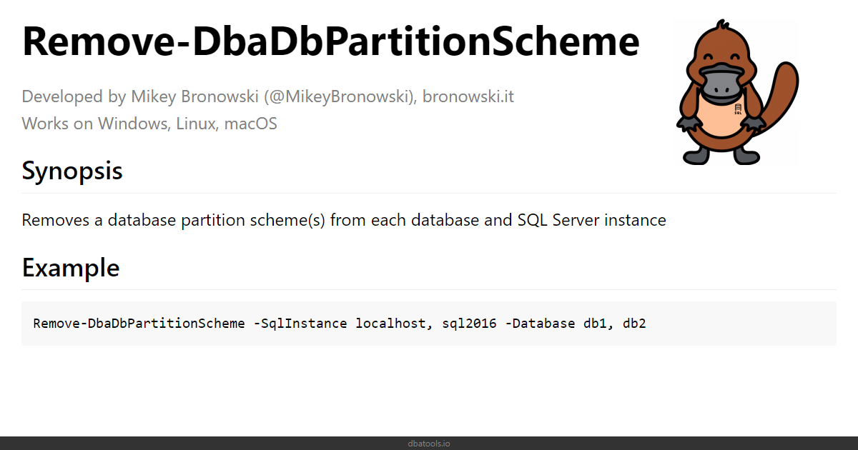Click 'db1, db2' in the code example
The image size is (858, 450).
coord(615,324)
